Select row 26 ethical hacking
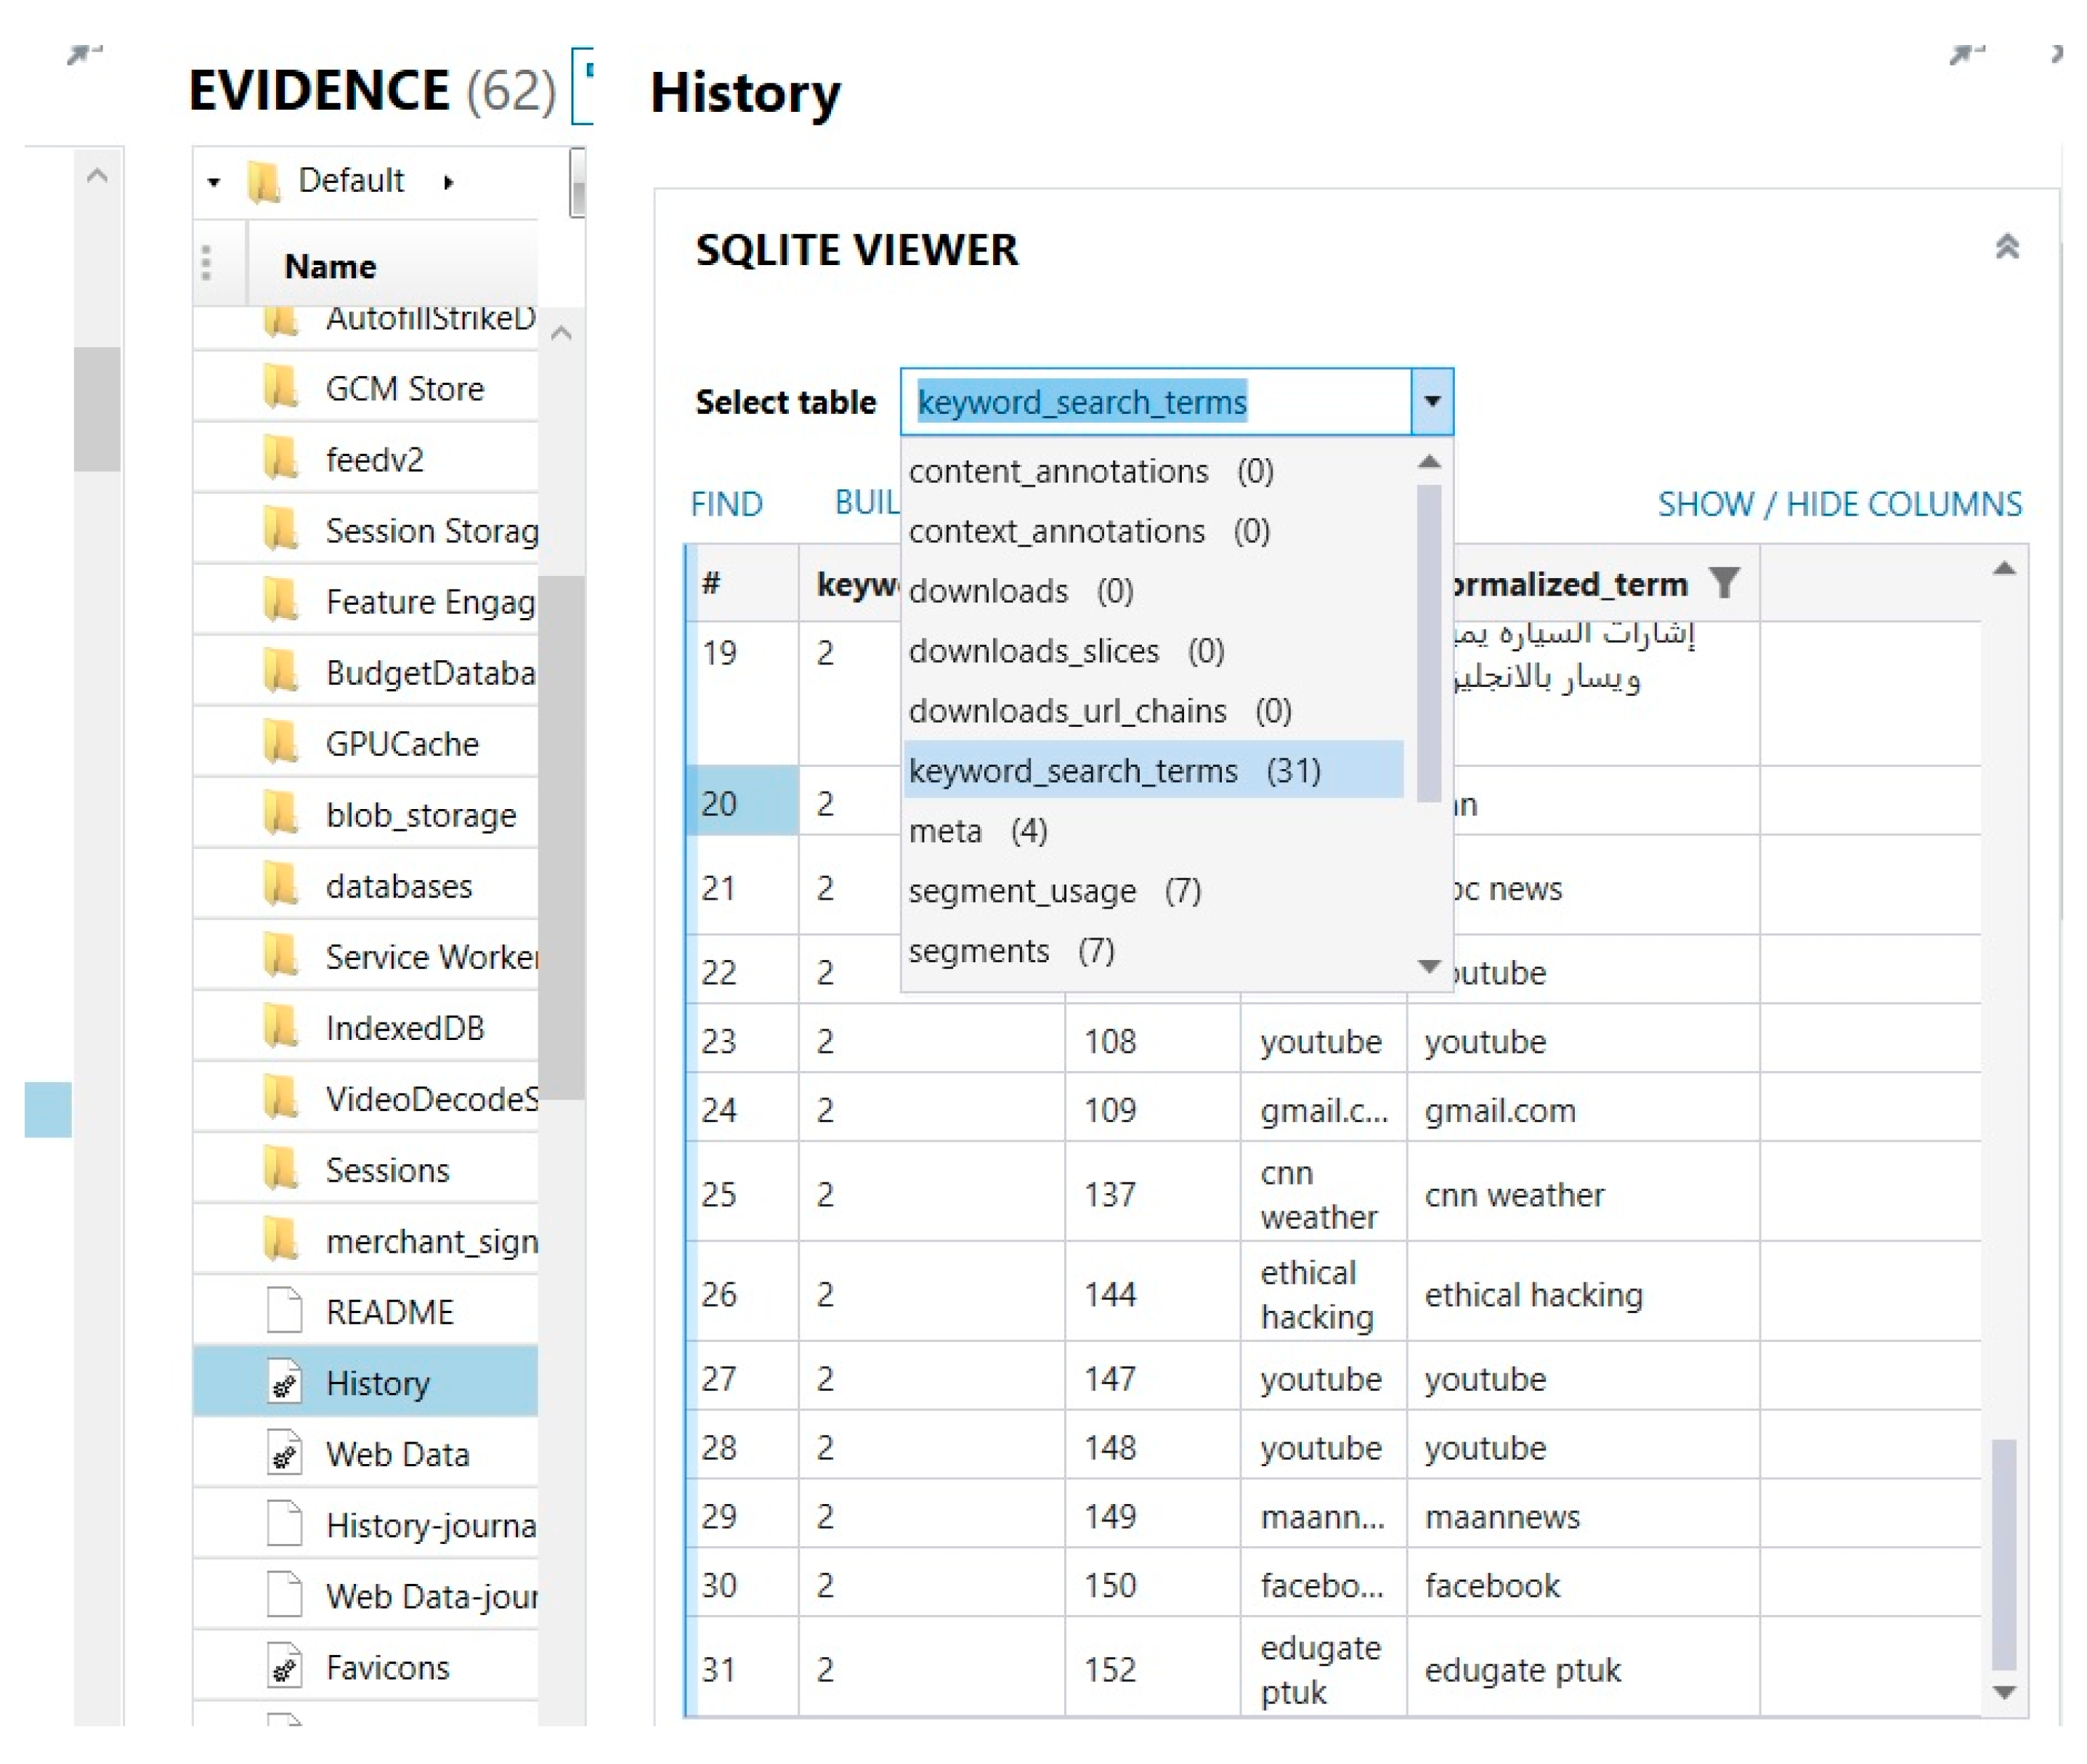Viewport: 2087px width, 1764px height. (x=1531, y=1294)
